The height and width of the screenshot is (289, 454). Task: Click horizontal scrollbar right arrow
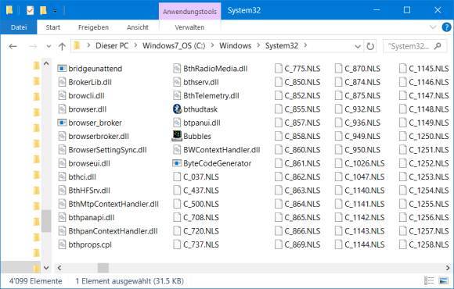pyautogui.click(x=448, y=268)
